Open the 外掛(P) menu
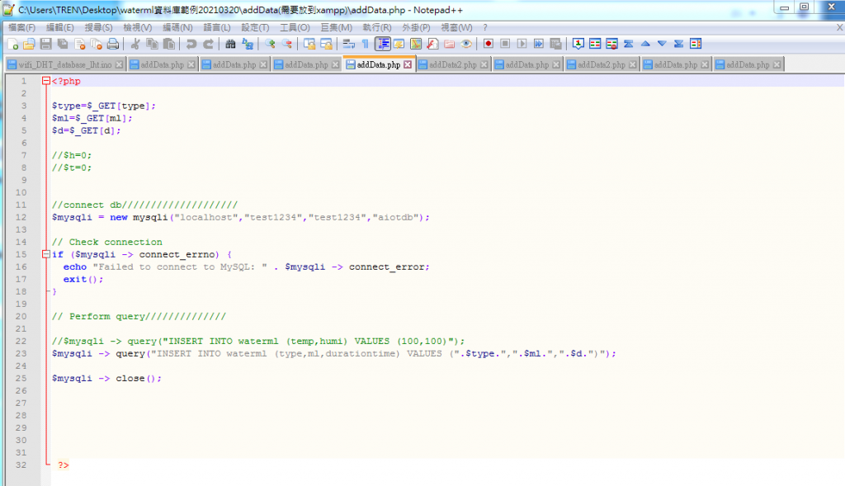Viewport: 845px width, 486px height. tap(416, 27)
